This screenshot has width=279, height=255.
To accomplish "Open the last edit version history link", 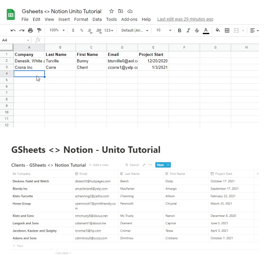I will [x=185, y=19].
